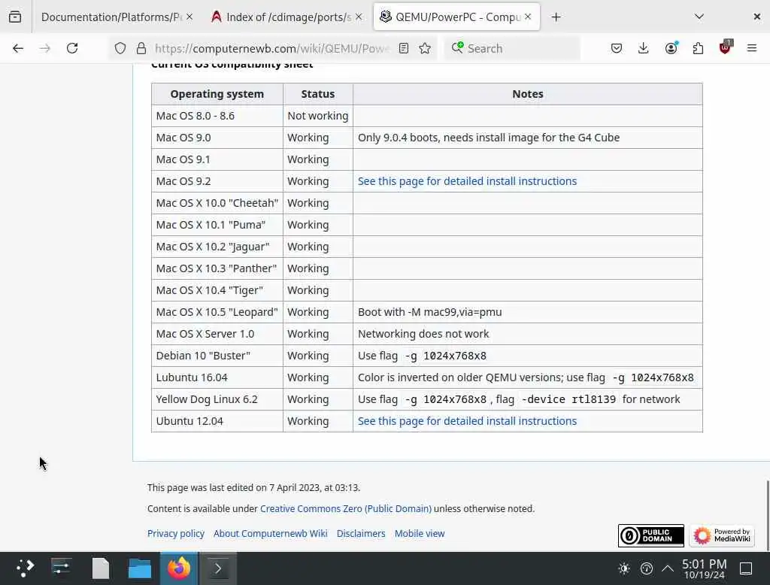Open a new tab with plus button
Image resolution: width=770 pixels, height=585 pixels.
click(x=556, y=17)
